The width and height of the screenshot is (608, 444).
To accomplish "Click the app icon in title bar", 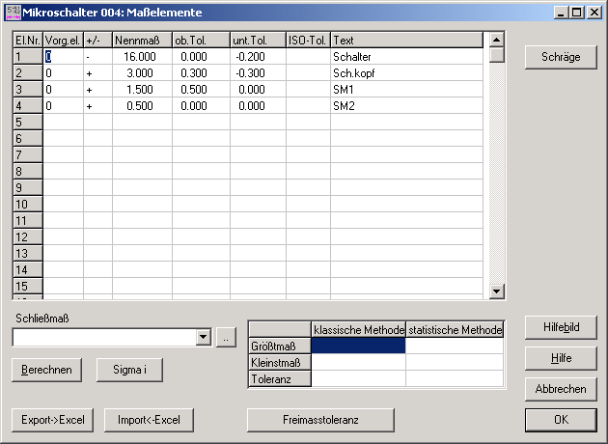I will click(x=12, y=12).
